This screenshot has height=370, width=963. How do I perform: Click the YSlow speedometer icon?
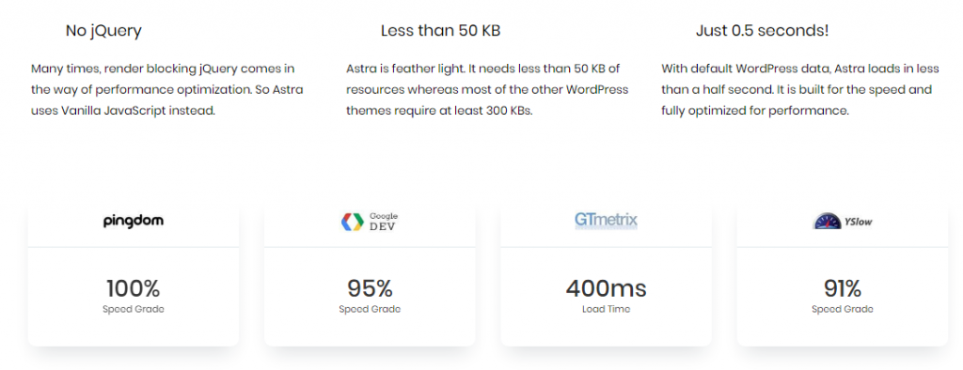point(828,222)
